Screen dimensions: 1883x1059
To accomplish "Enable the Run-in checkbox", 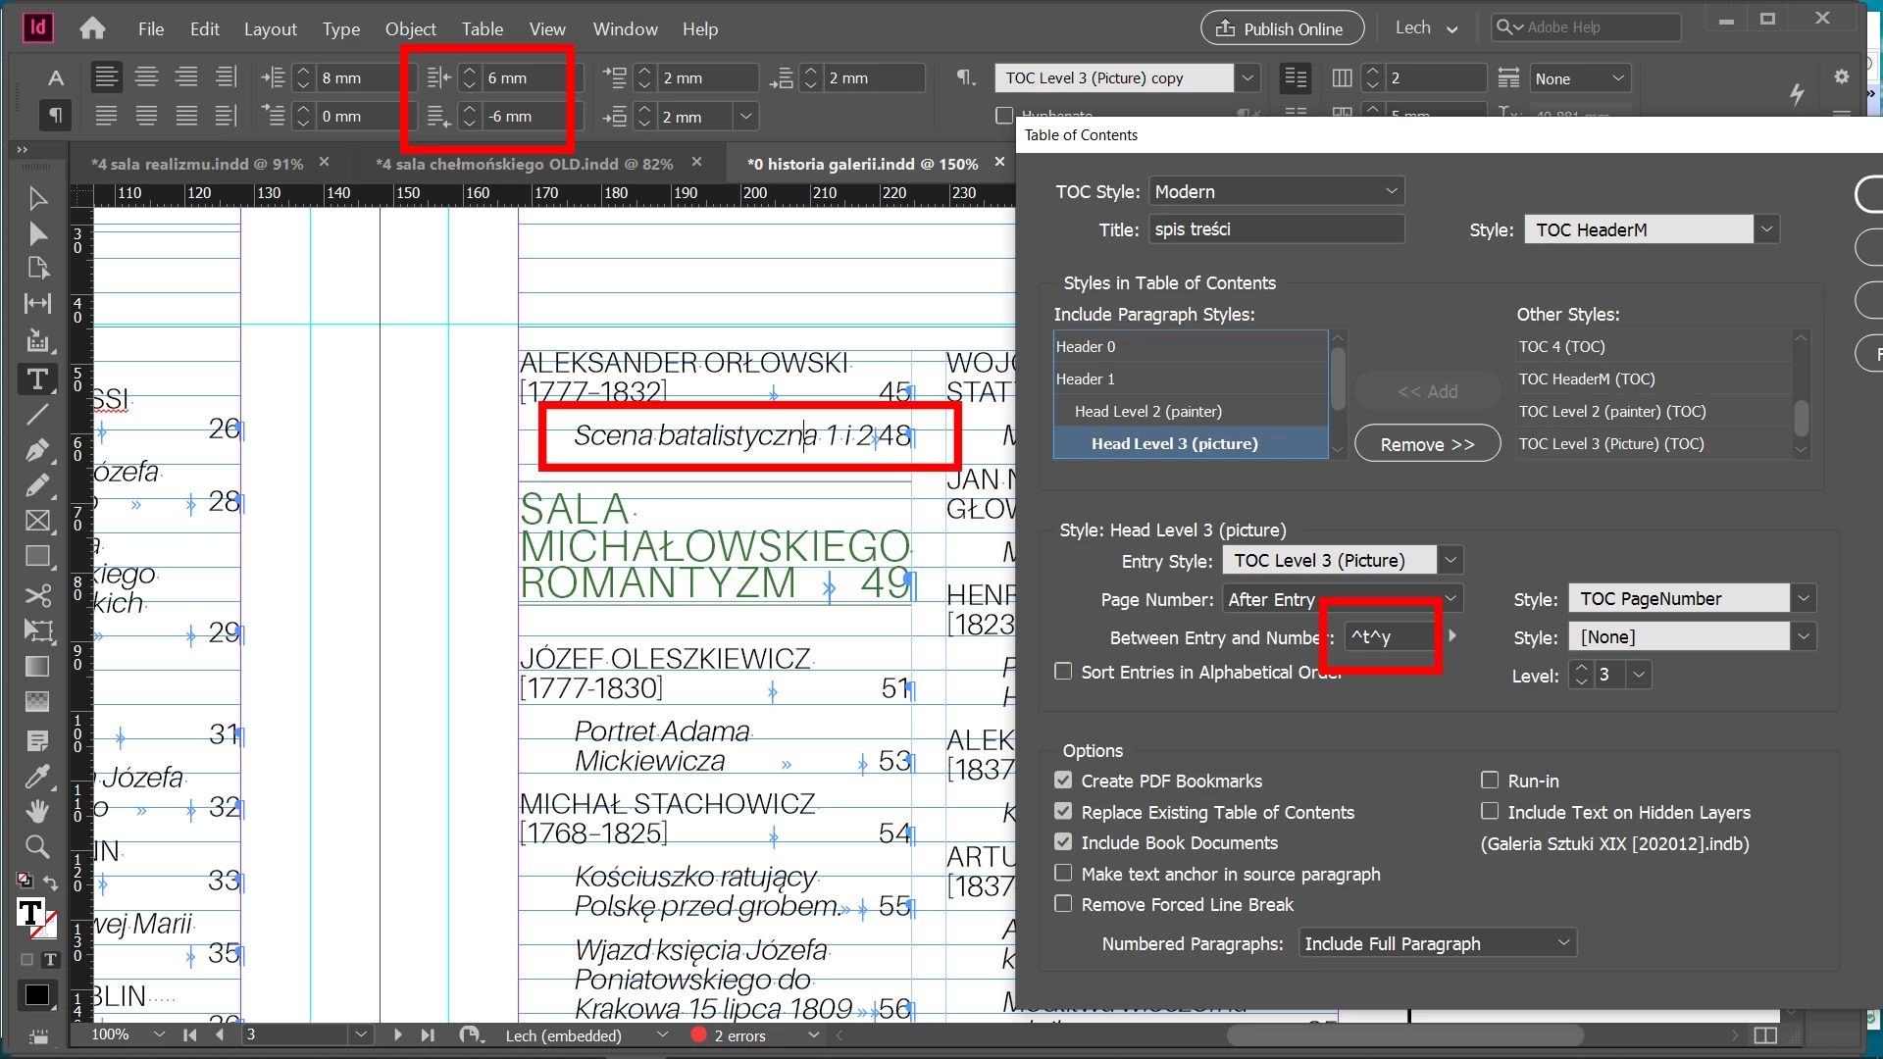I will (x=1490, y=781).
